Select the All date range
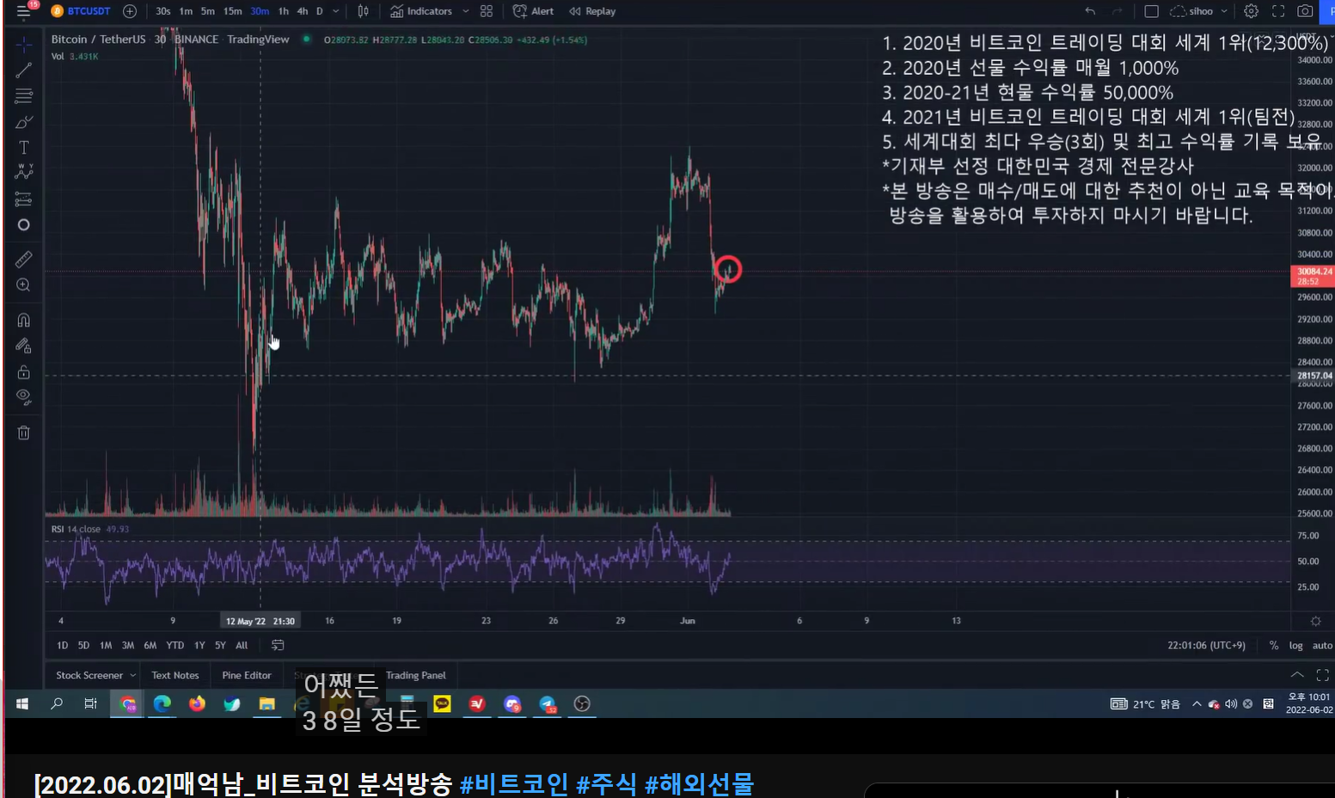This screenshot has height=798, width=1335. (242, 645)
